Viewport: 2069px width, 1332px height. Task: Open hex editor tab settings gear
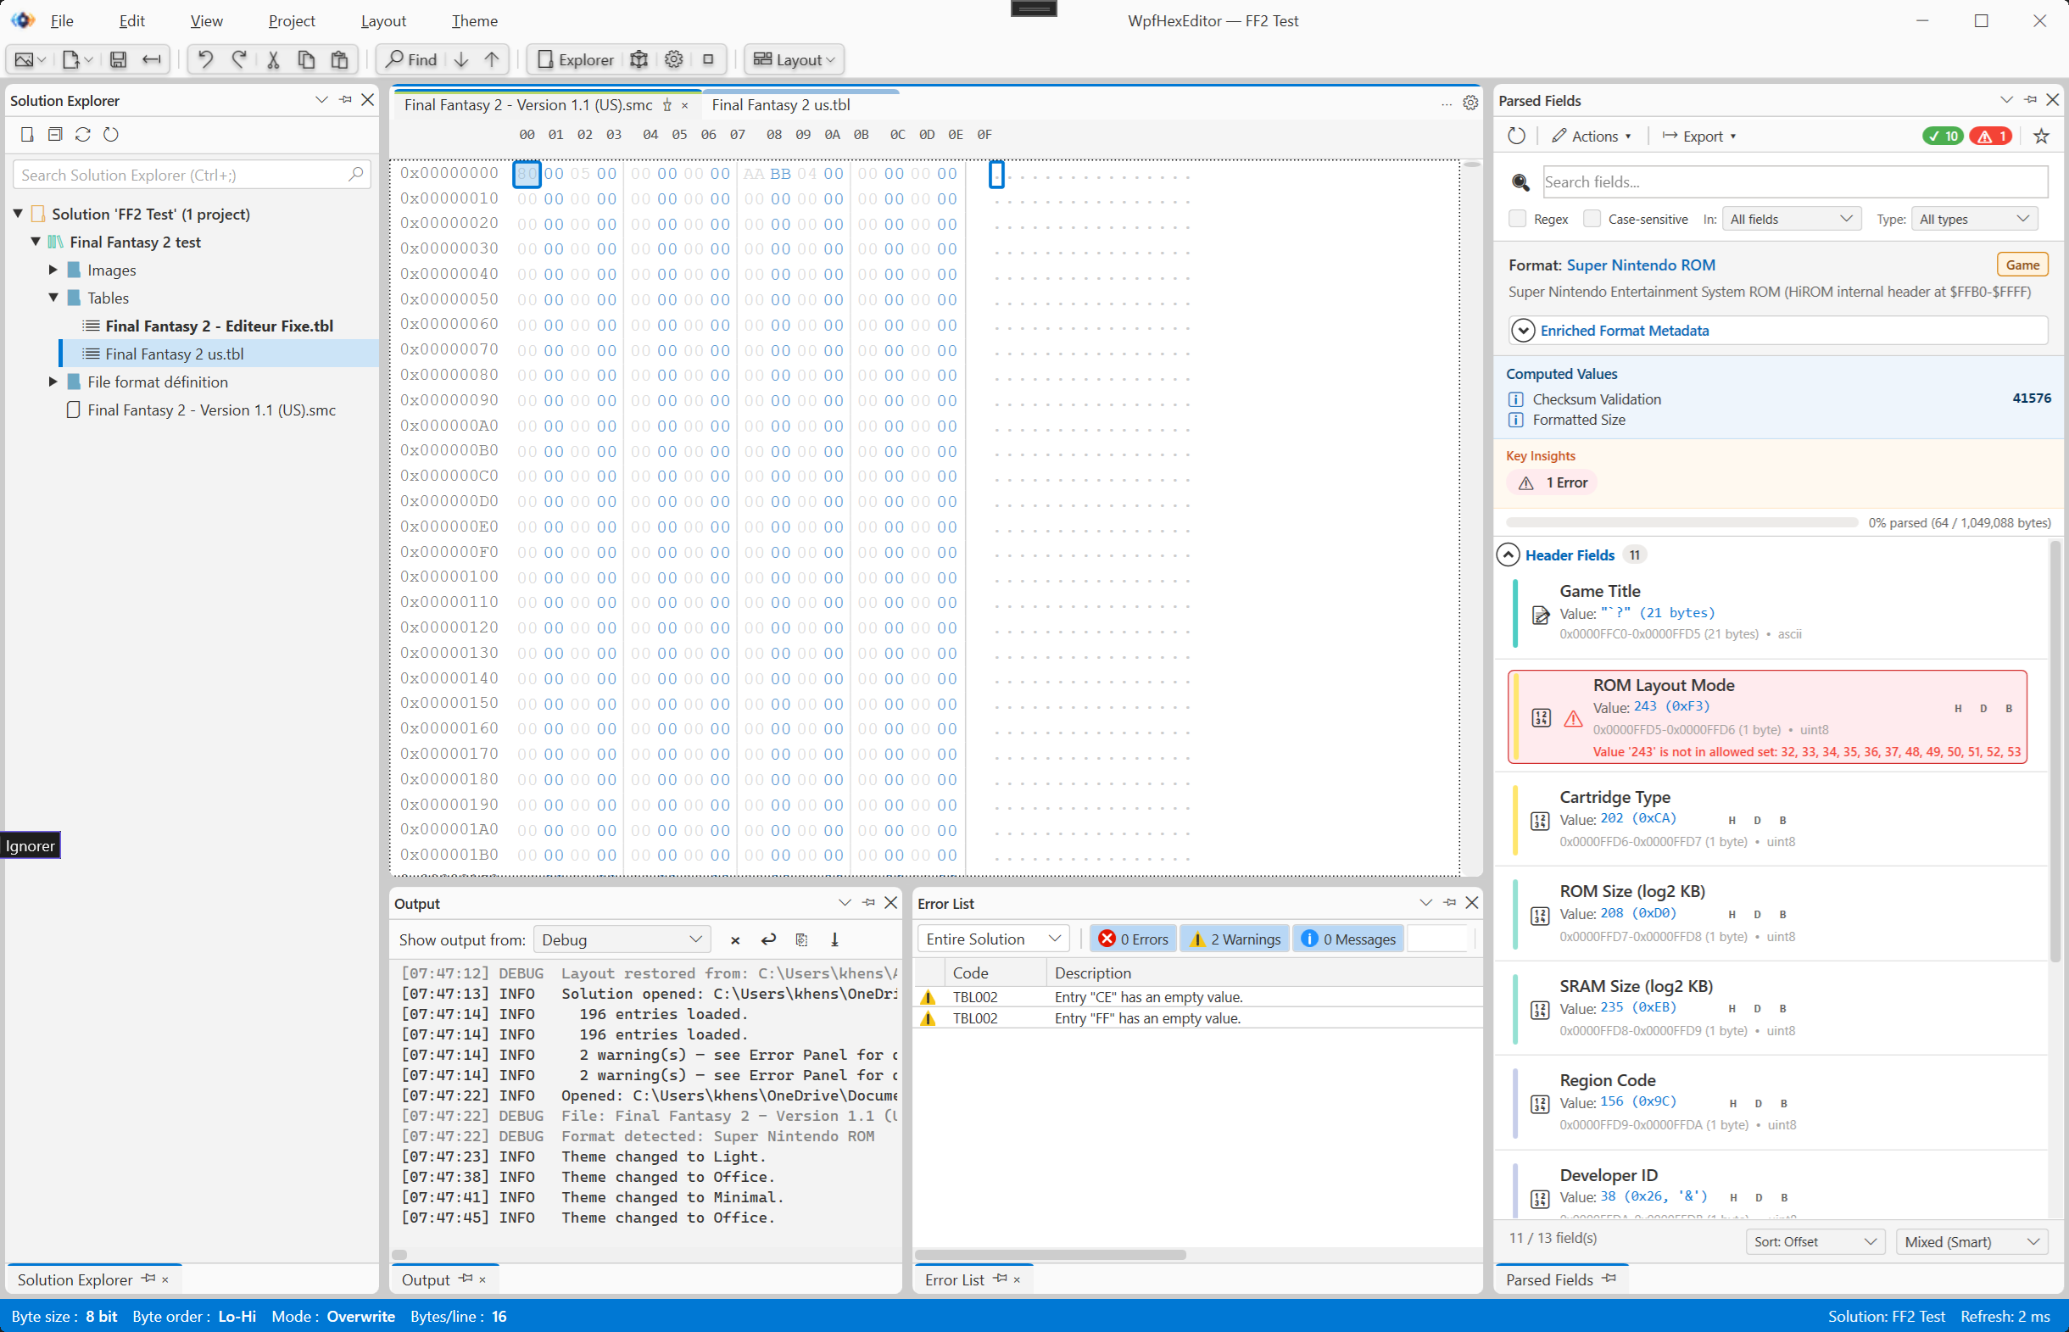coord(1470,103)
